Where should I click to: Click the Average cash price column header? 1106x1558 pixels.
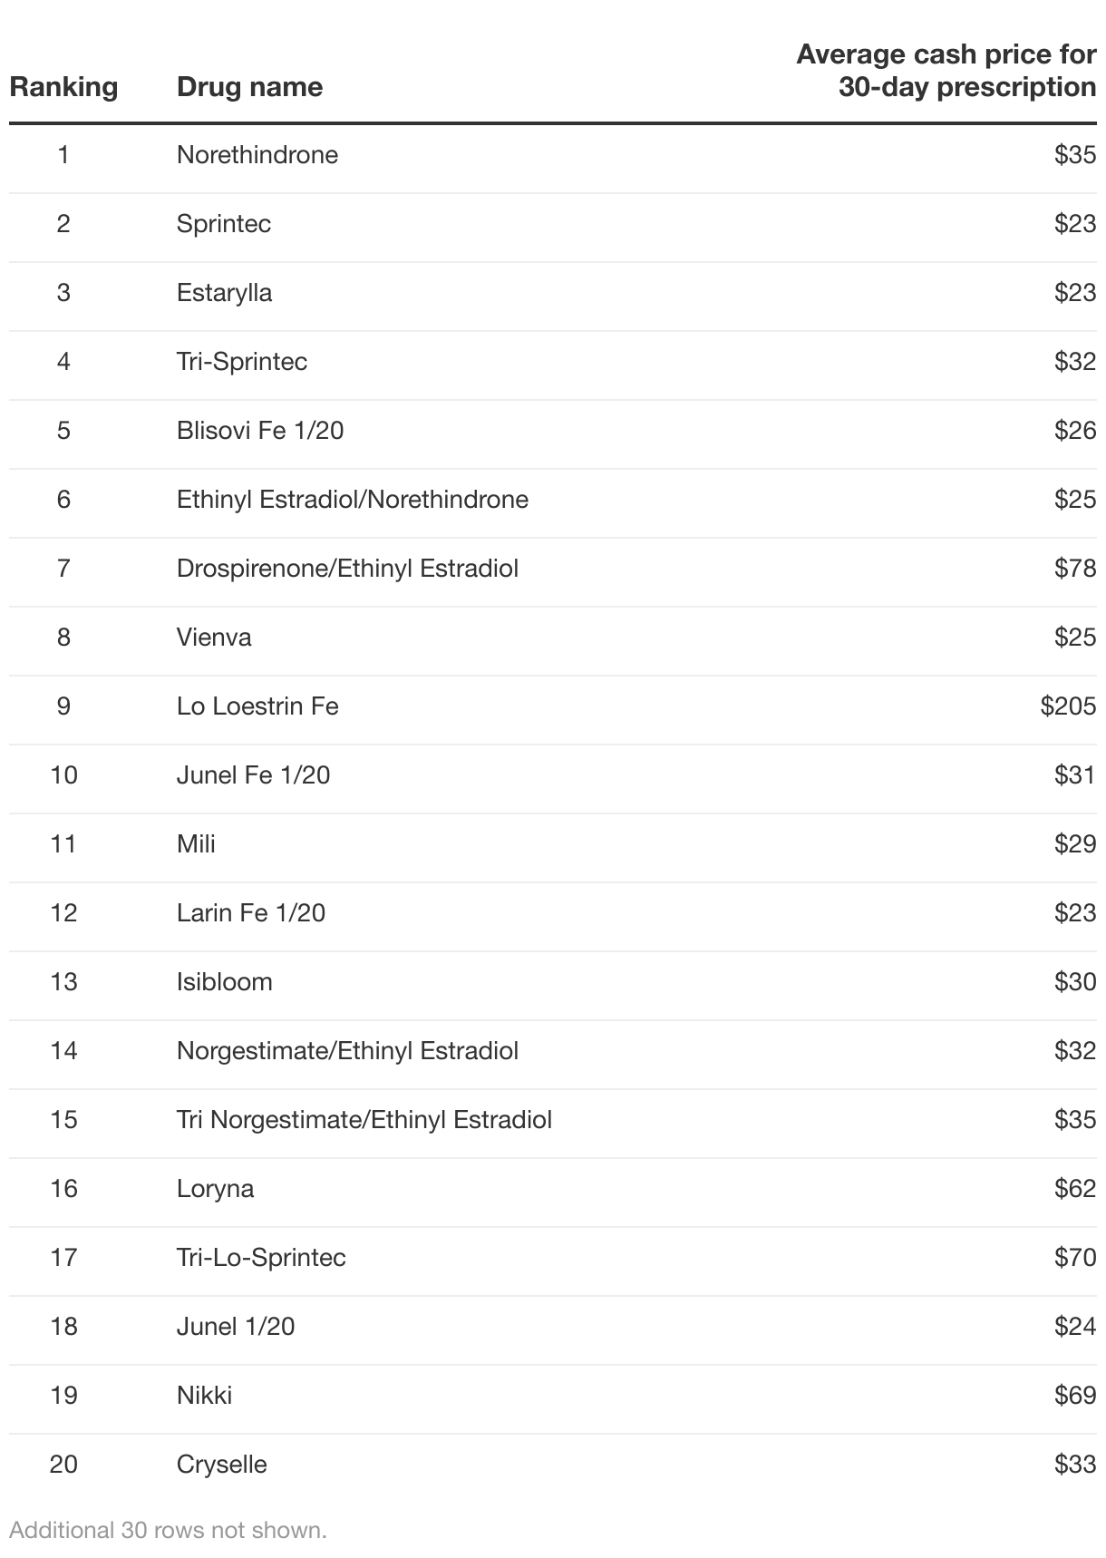[x=946, y=71]
